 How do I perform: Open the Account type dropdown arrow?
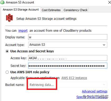[104, 45]
